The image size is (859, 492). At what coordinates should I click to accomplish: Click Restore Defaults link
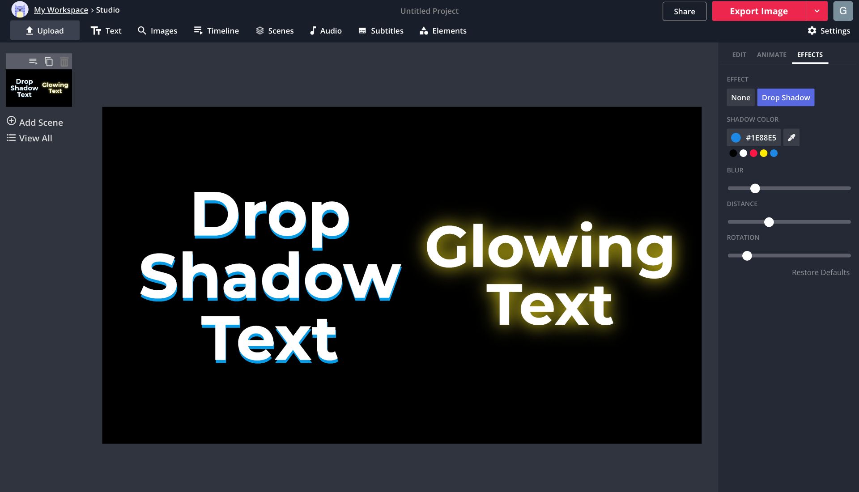[x=821, y=272]
